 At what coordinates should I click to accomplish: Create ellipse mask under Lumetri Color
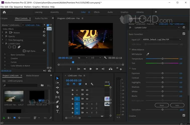10,47
